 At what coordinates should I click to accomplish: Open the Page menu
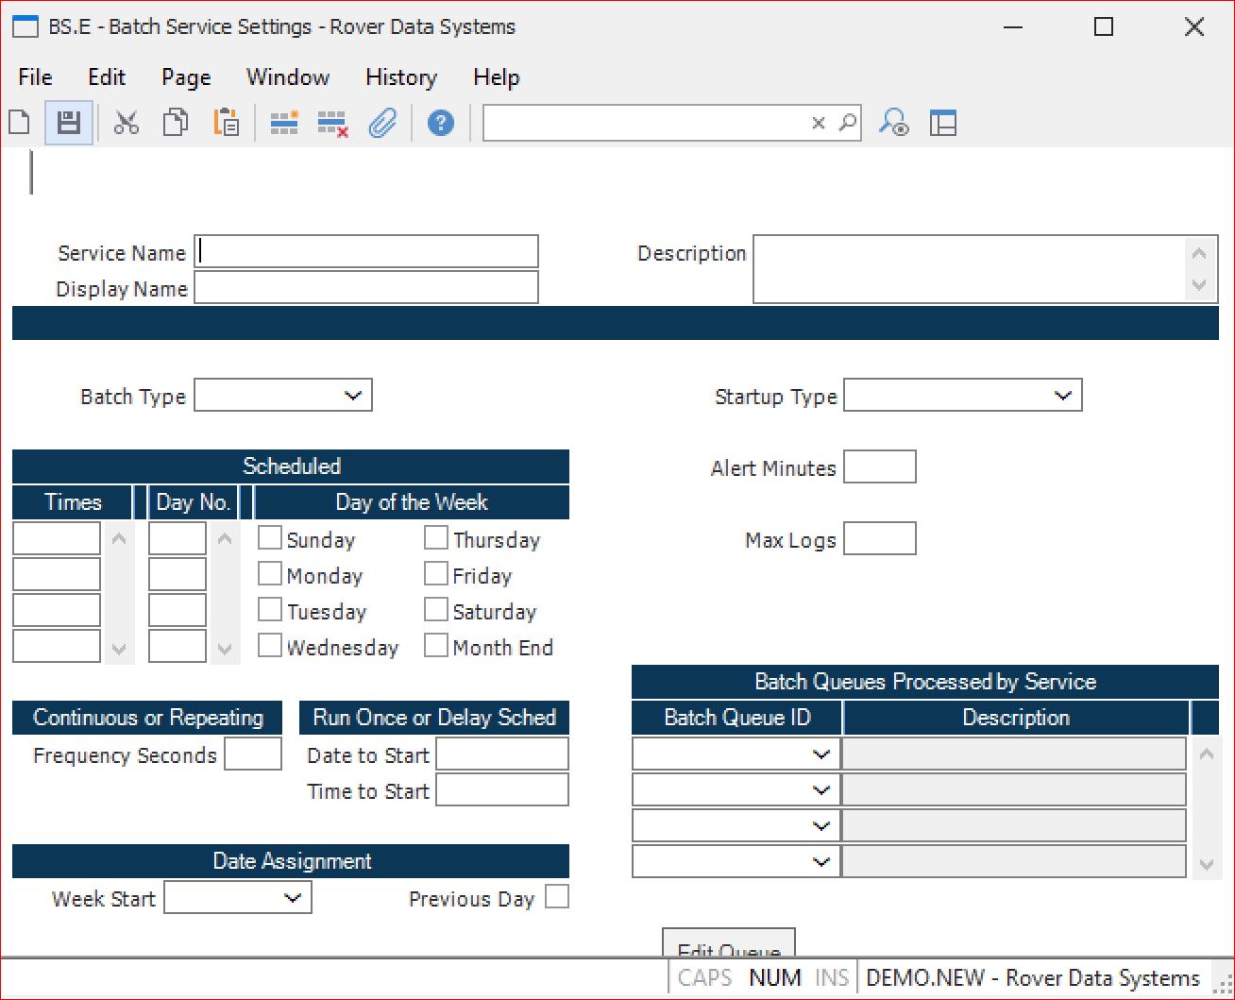[186, 77]
